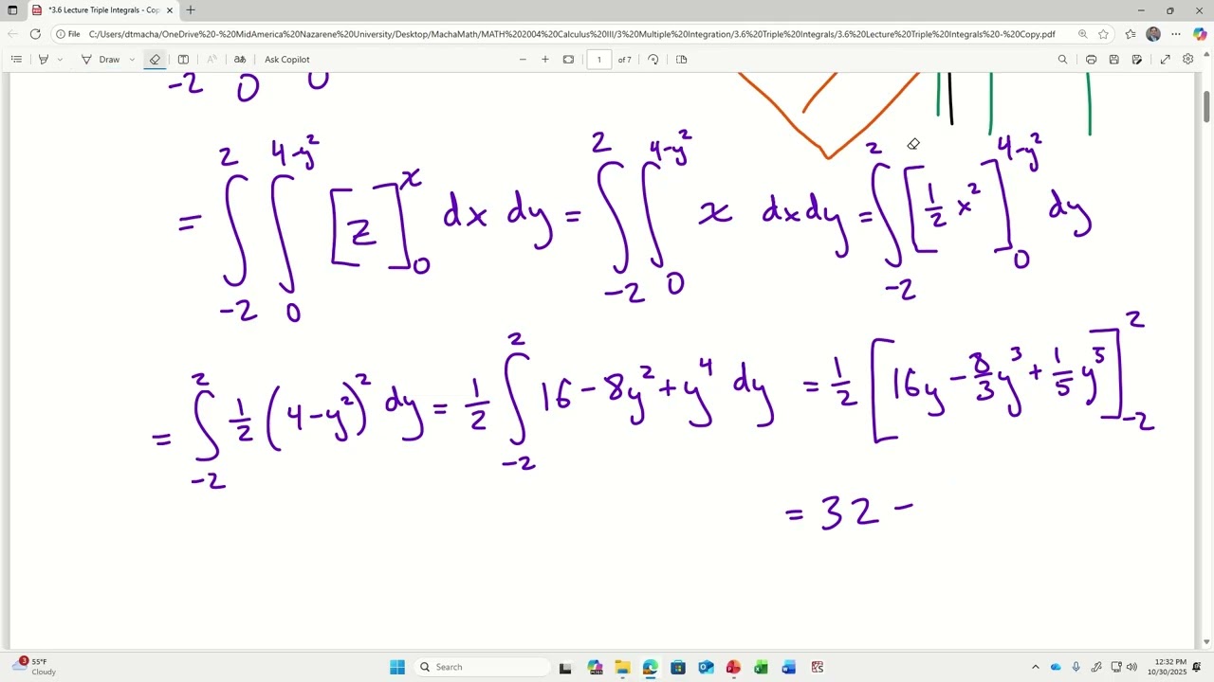Viewport: 1214px width, 682px height.
Task: Open the Windows Start menu
Action: [x=397, y=667]
